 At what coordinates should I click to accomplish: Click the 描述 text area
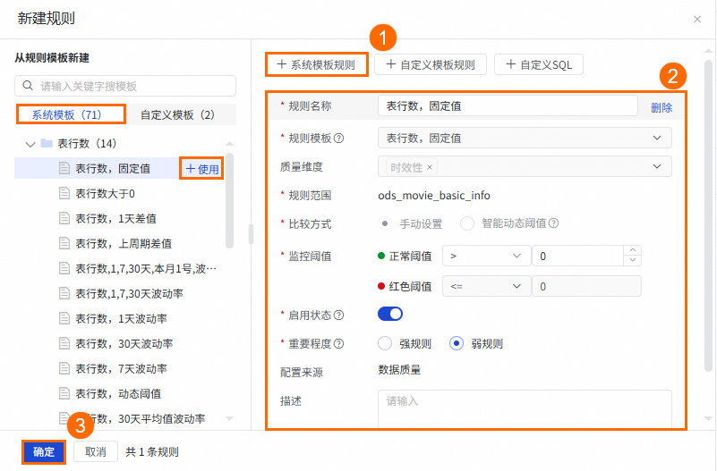(x=525, y=409)
